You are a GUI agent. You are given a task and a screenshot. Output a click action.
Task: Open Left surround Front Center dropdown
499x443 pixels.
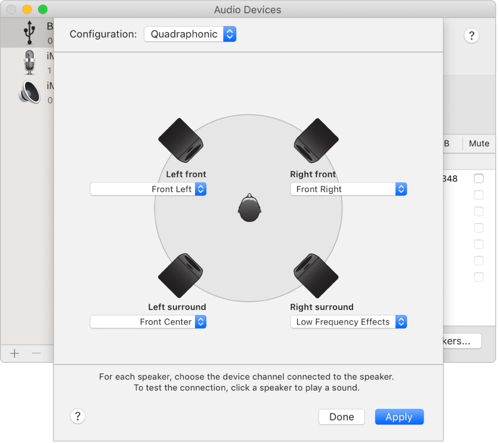point(148,322)
